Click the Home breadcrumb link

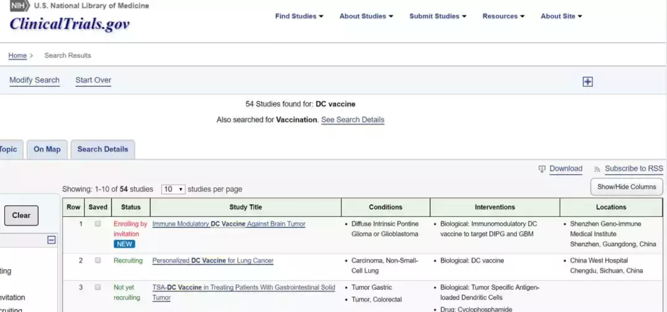point(17,55)
